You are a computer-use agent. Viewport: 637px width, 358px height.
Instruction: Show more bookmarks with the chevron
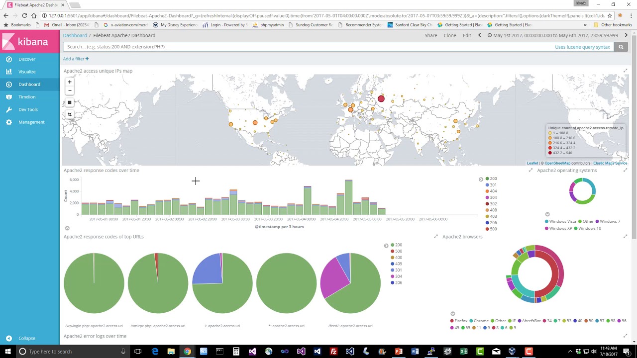click(585, 25)
